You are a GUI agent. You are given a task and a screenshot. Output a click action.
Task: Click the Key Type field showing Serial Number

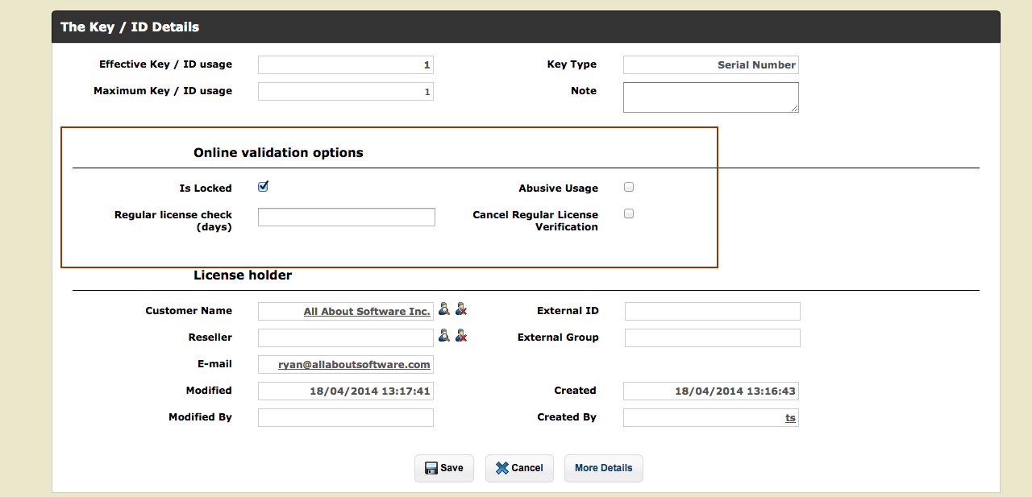click(x=710, y=65)
